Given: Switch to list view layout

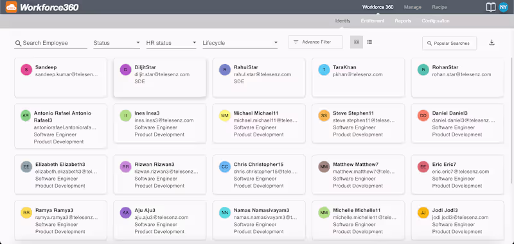Looking at the screenshot, I should click(369, 42).
